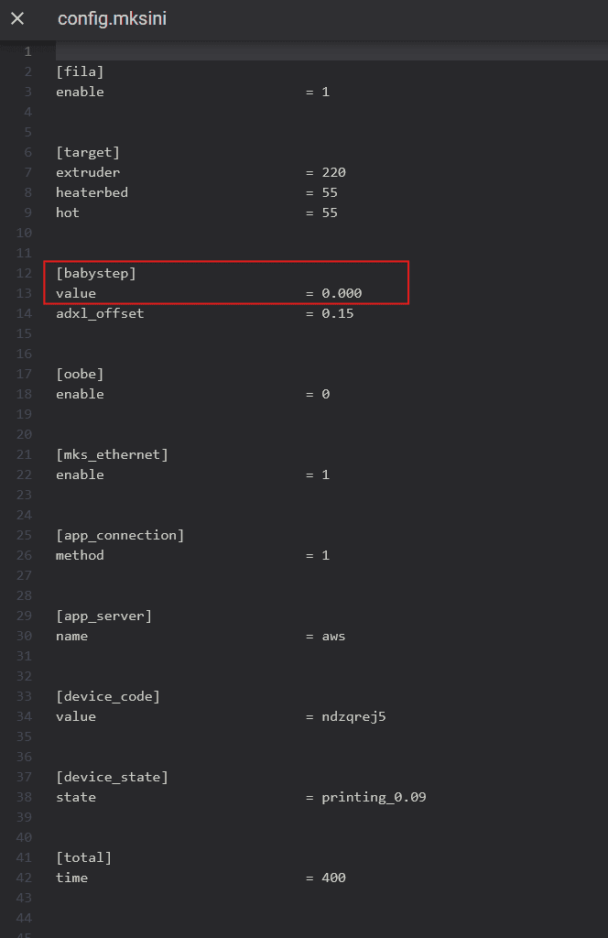Image resolution: width=608 pixels, height=938 pixels.
Task: Click the adxl_offset value 0.15
Action: (337, 313)
